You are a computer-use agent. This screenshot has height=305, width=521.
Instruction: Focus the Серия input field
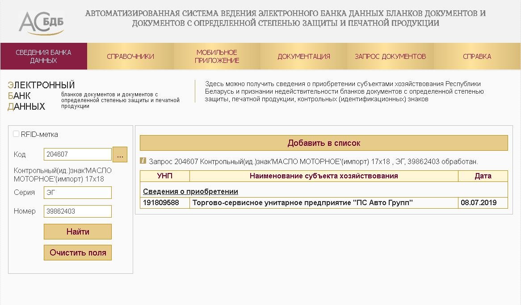coord(78,193)
